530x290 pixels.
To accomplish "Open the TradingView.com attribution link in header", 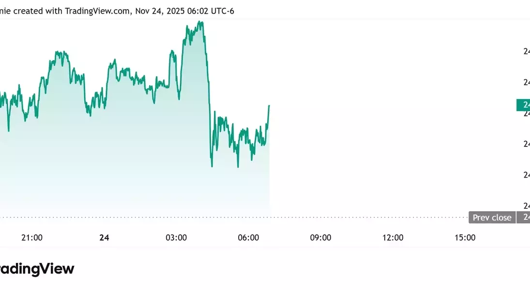I will click(97, 11).
